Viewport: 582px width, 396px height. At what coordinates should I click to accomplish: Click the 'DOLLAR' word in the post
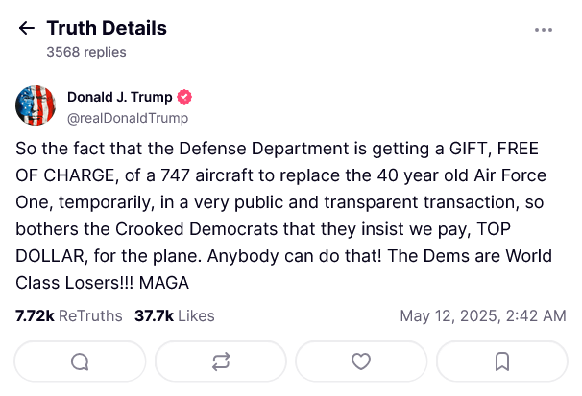click(x=52, y=256)
